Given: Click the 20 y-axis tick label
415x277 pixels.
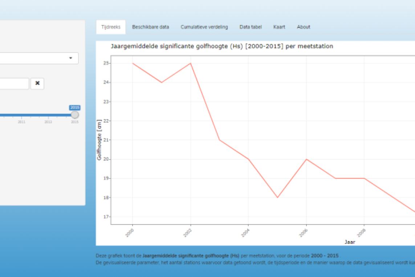Looking at the screenshot, I should [x=106, y=159].
